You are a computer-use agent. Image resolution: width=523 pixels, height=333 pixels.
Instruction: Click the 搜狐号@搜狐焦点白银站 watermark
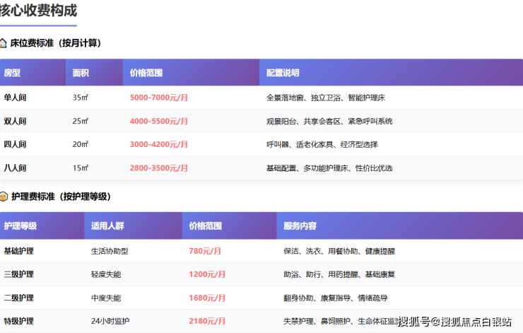(x=454, y=322)
